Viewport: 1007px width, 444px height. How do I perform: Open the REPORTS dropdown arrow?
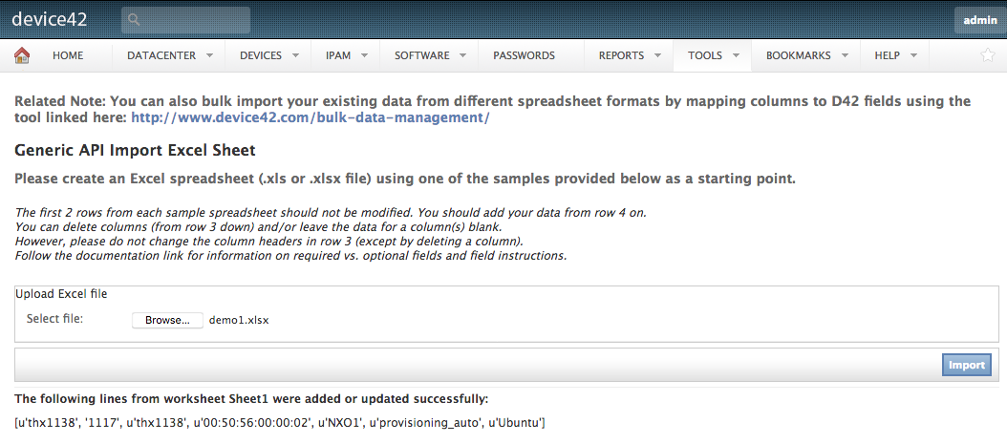[x=657, y=55]
